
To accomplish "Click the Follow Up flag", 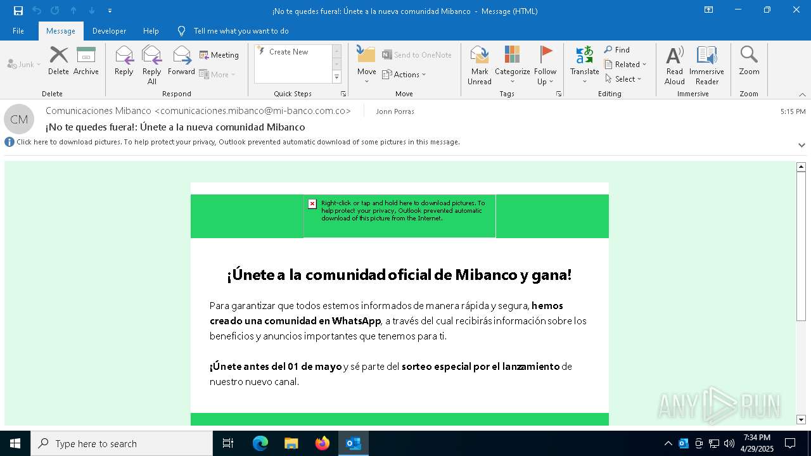I will (x=545, y=65).
